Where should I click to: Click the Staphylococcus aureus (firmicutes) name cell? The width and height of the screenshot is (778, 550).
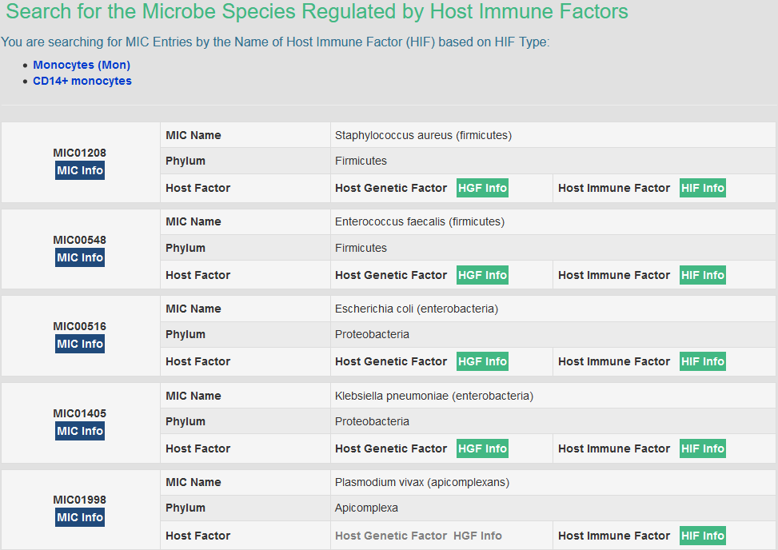423,135
